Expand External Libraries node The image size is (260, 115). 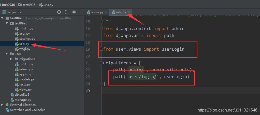2,105
